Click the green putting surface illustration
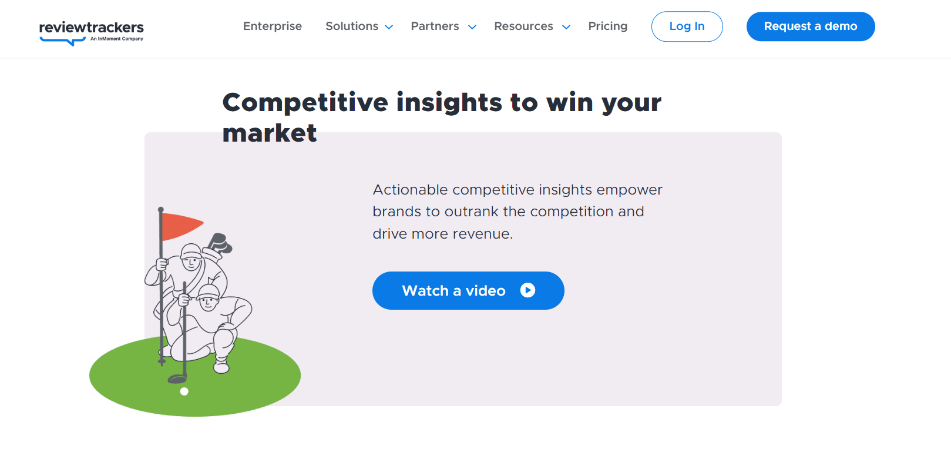 [x=195, y=376]
